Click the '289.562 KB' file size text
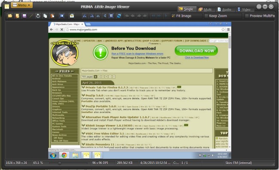Image resolution: width=279 pixels, height=170 pixels. [125, 163]
